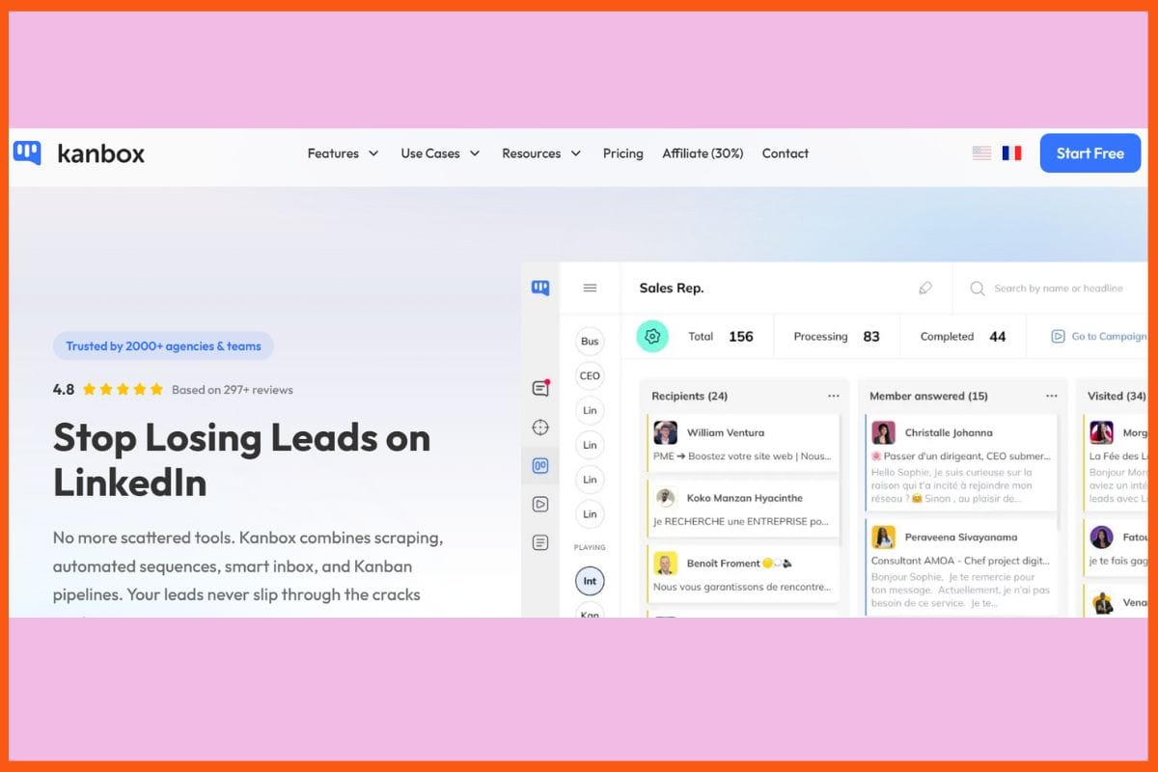
Task: Switch to English with the US flag
Action: [x=981, y=152]
